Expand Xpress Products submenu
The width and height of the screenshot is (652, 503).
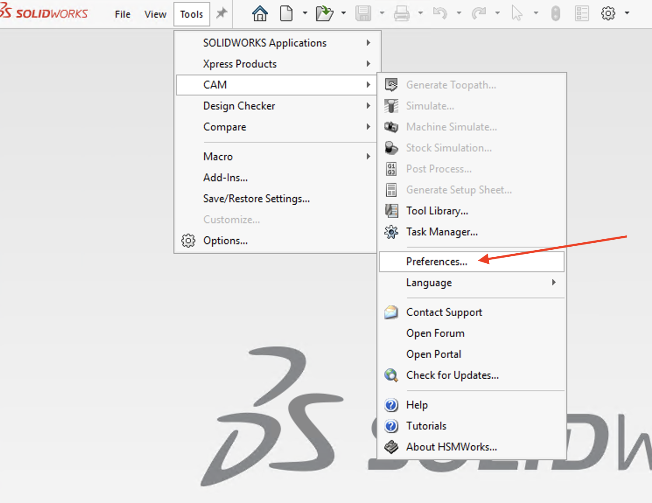click(x=277, y=64)
